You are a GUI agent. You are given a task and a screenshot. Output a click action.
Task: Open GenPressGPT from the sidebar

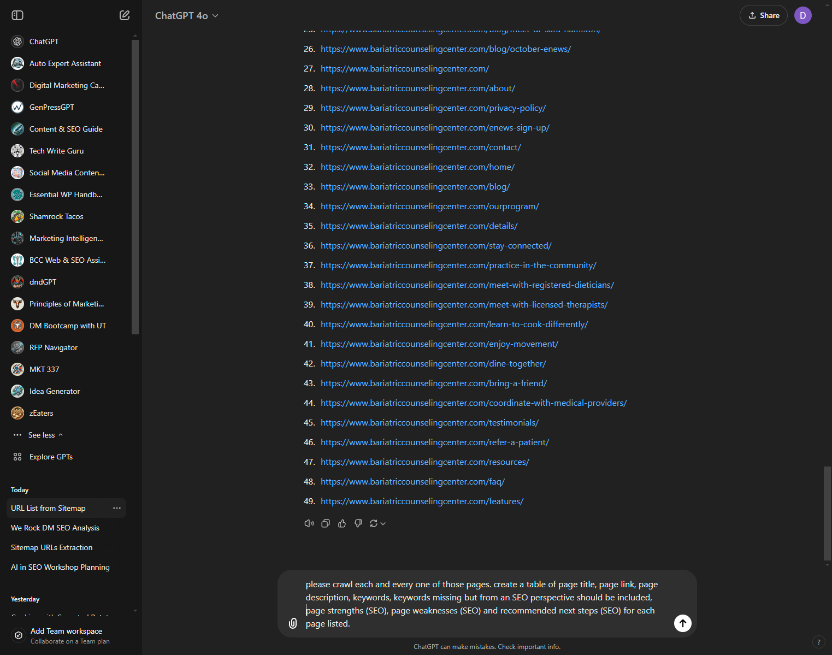point(68,107)
